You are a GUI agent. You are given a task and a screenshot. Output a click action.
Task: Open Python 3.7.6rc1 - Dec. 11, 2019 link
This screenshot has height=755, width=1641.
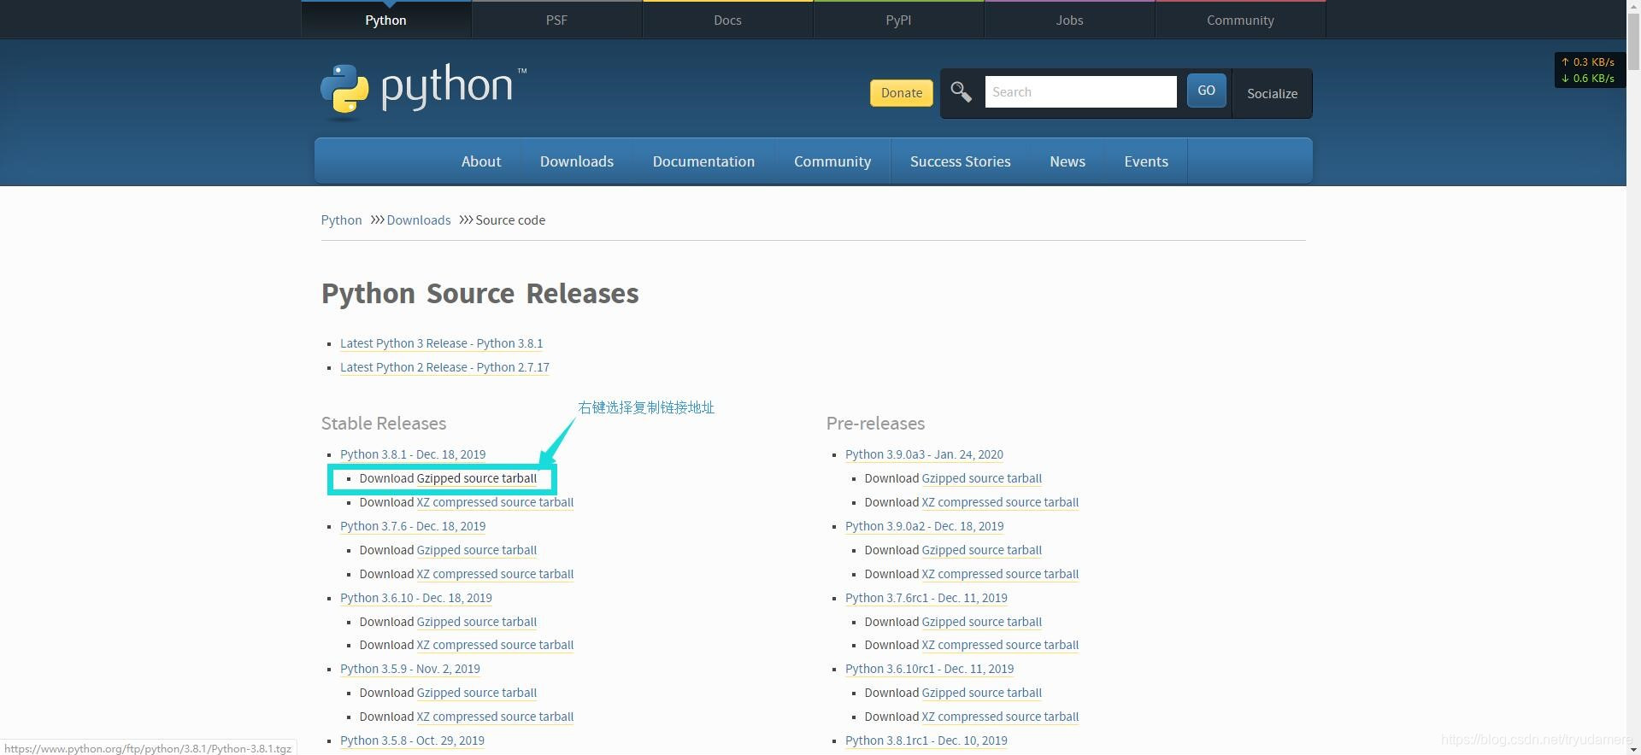tap(926, 598)
